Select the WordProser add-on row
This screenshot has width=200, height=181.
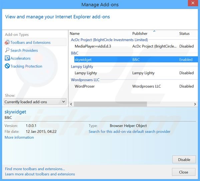click(136, 86)
